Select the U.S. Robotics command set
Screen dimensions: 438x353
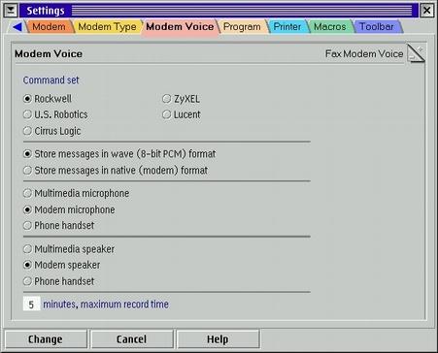55,114
